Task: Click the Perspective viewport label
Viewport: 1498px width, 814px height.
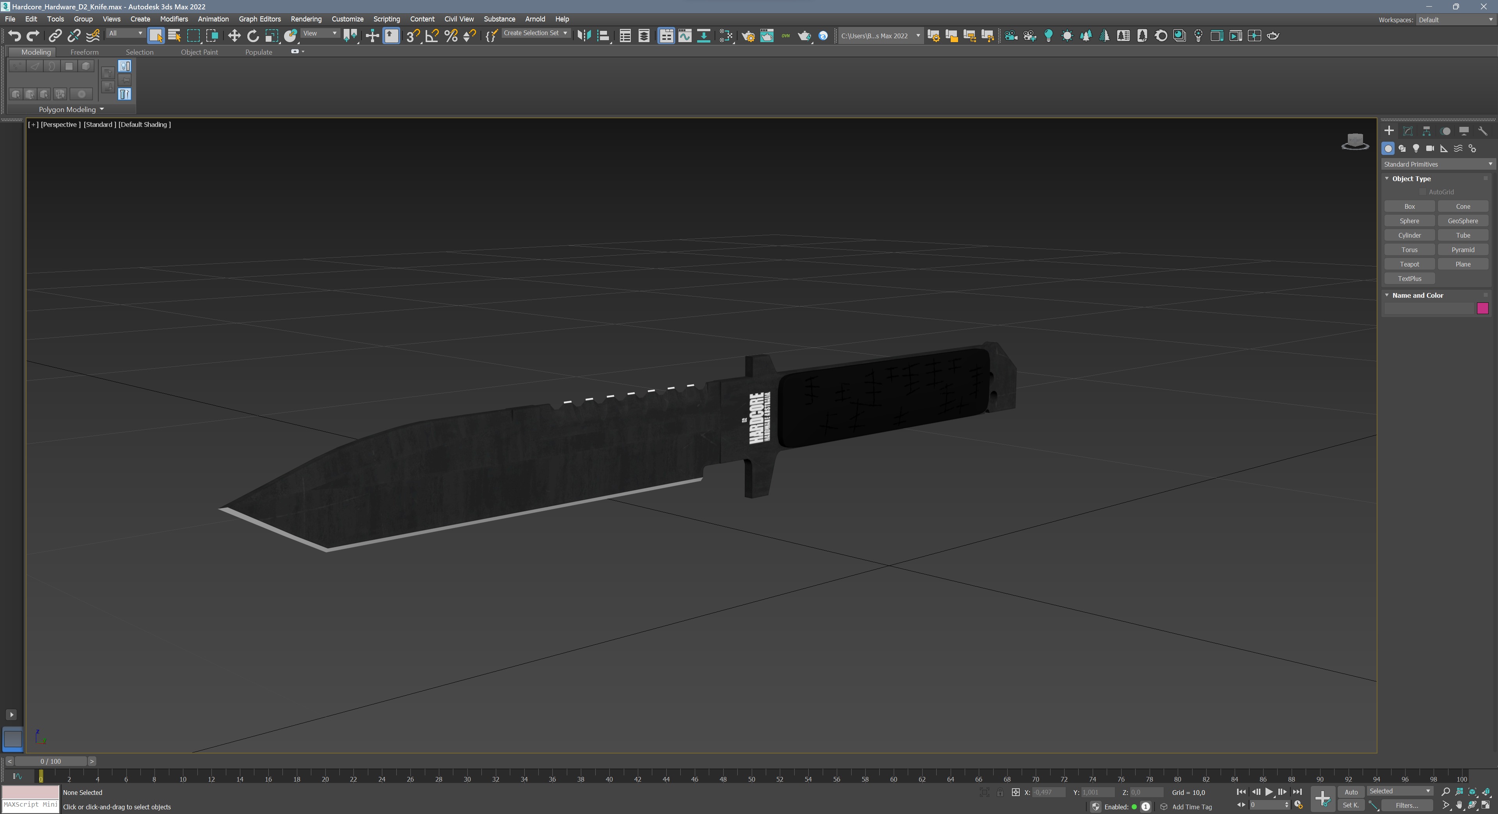Action: (60, 124)
